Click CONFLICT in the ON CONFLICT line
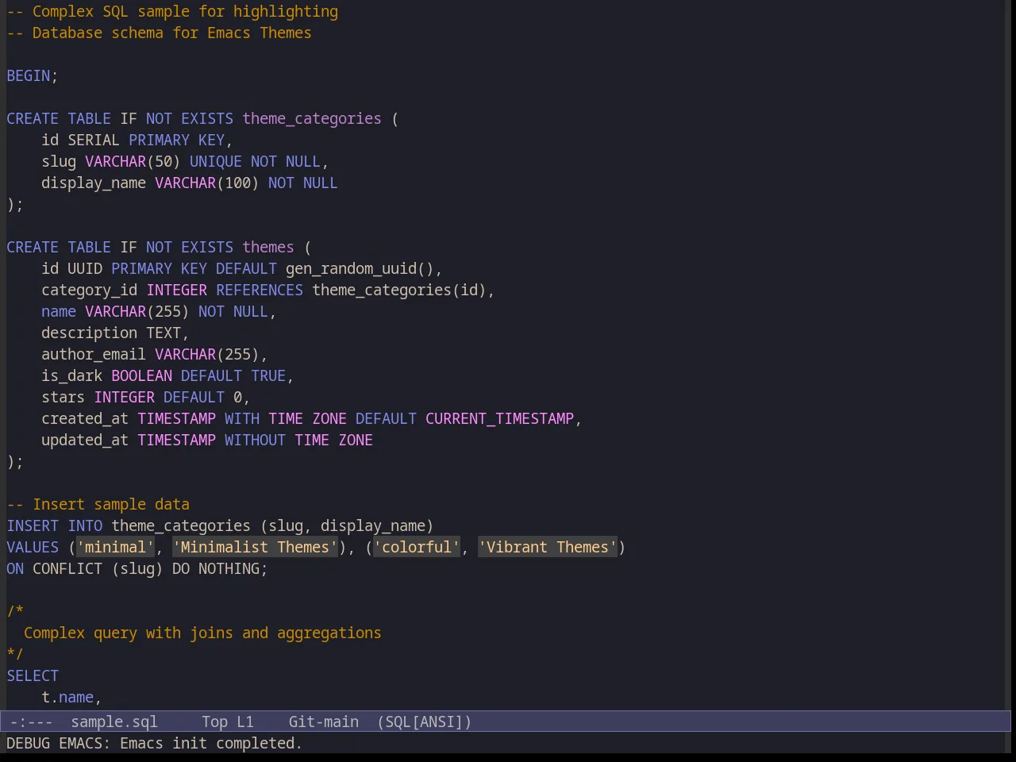 67,568
